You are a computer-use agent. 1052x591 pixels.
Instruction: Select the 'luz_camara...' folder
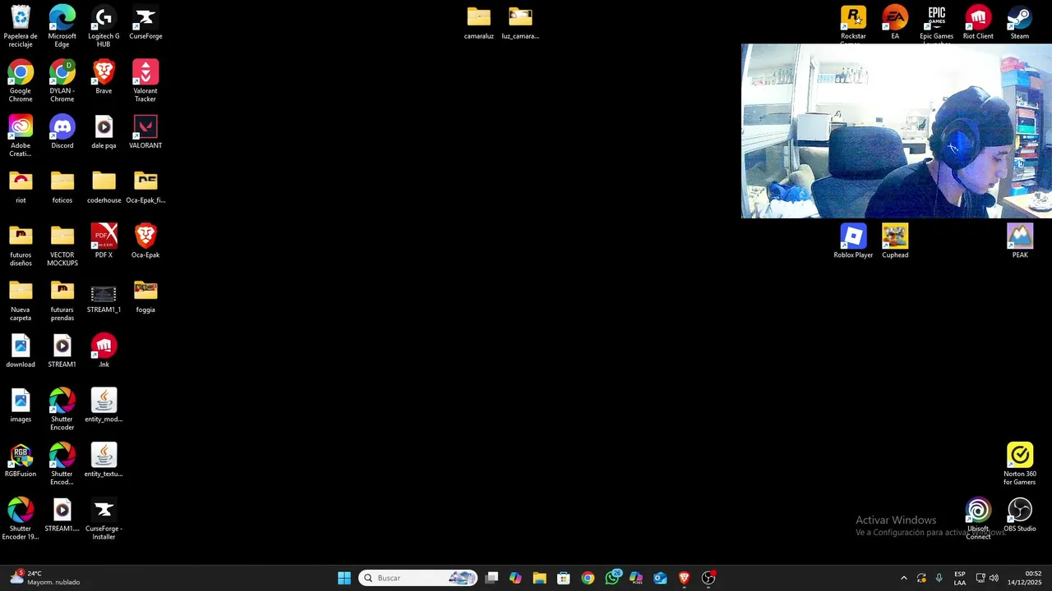(520, 23)
